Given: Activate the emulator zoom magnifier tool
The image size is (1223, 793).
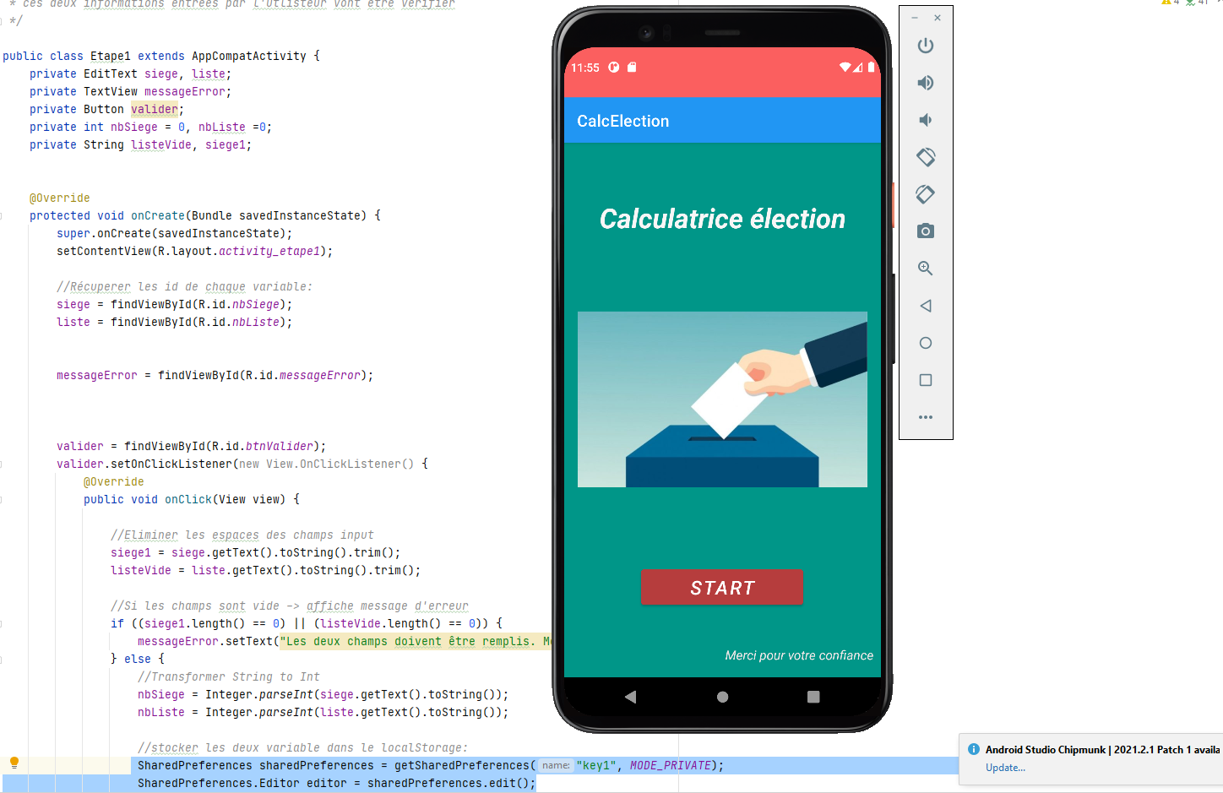Looking at the screenshot, I should point(926,269).
